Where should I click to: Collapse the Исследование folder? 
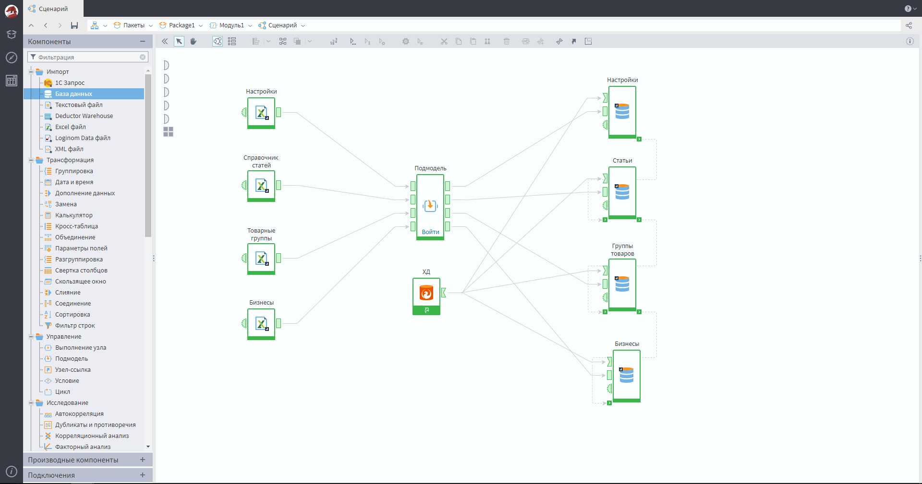(x=31, y=403)
